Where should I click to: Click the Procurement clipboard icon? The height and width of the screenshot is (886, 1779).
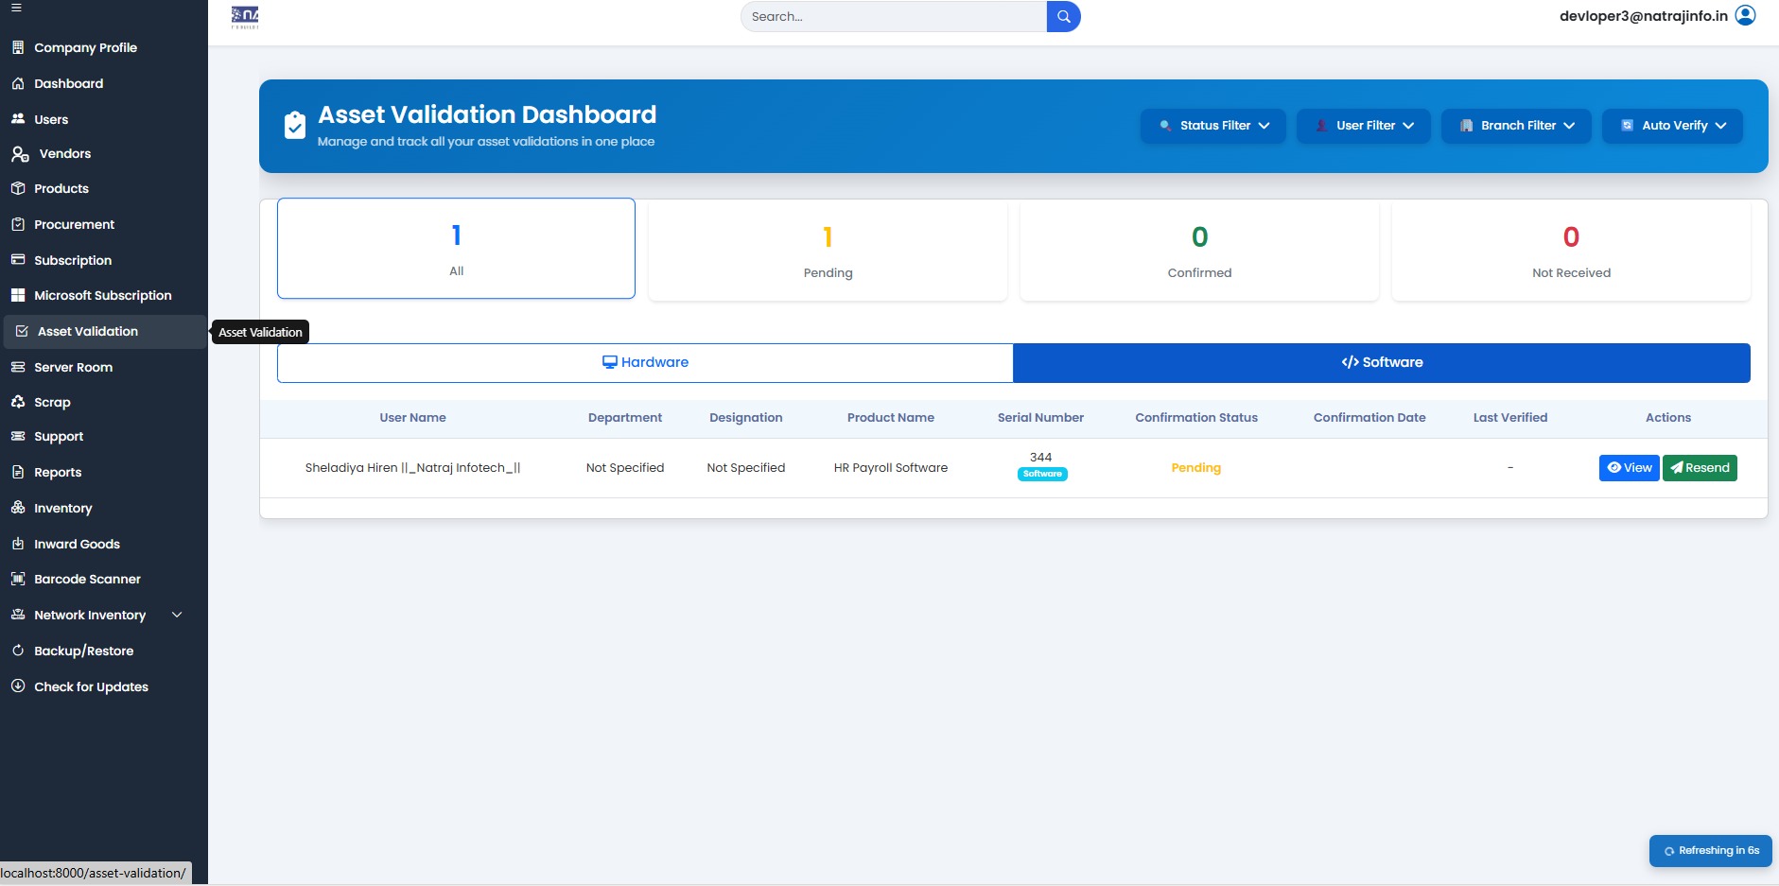18,224
